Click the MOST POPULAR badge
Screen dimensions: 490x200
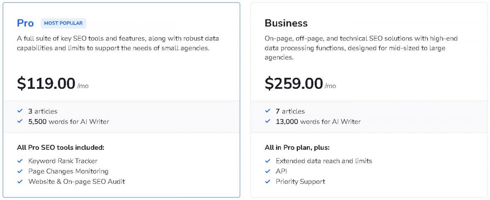pyautogui.click(x=63, y=23)
